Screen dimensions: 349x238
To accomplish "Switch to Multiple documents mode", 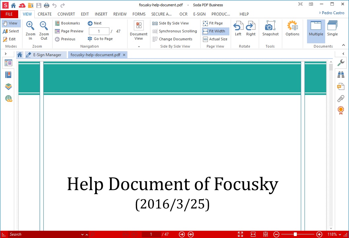I will (316, 31).
